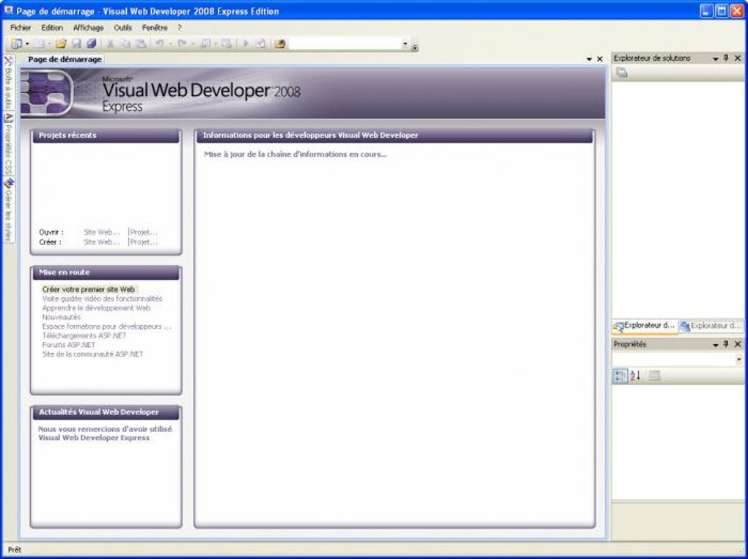Toggle Categorized view in Propriétés panel
This screenshot has height=559, width=748.
[x=620, y=376]
